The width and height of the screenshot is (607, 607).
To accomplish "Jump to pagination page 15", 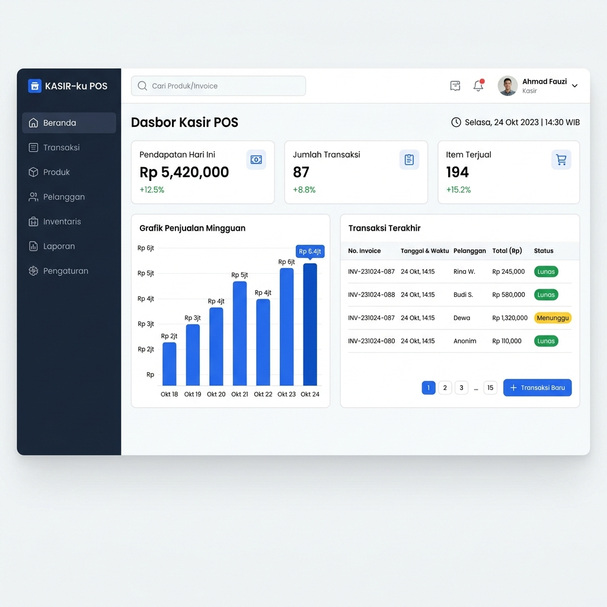I will [490, 388].
